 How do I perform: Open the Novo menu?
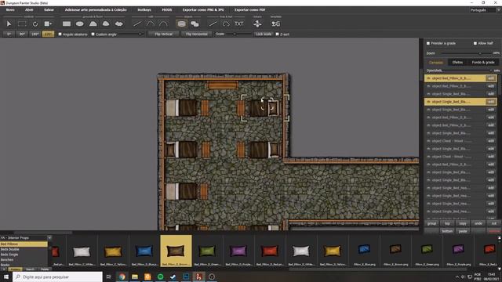[x=10, y=10]
